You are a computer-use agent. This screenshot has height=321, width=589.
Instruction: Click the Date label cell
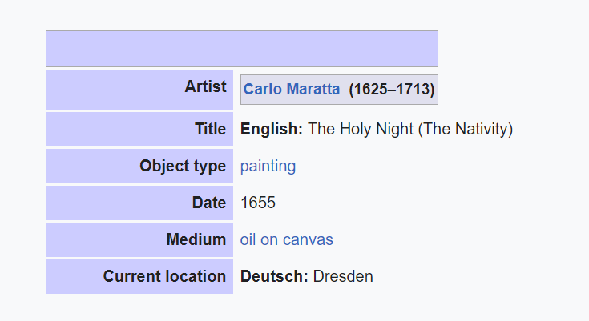point(139,203)
